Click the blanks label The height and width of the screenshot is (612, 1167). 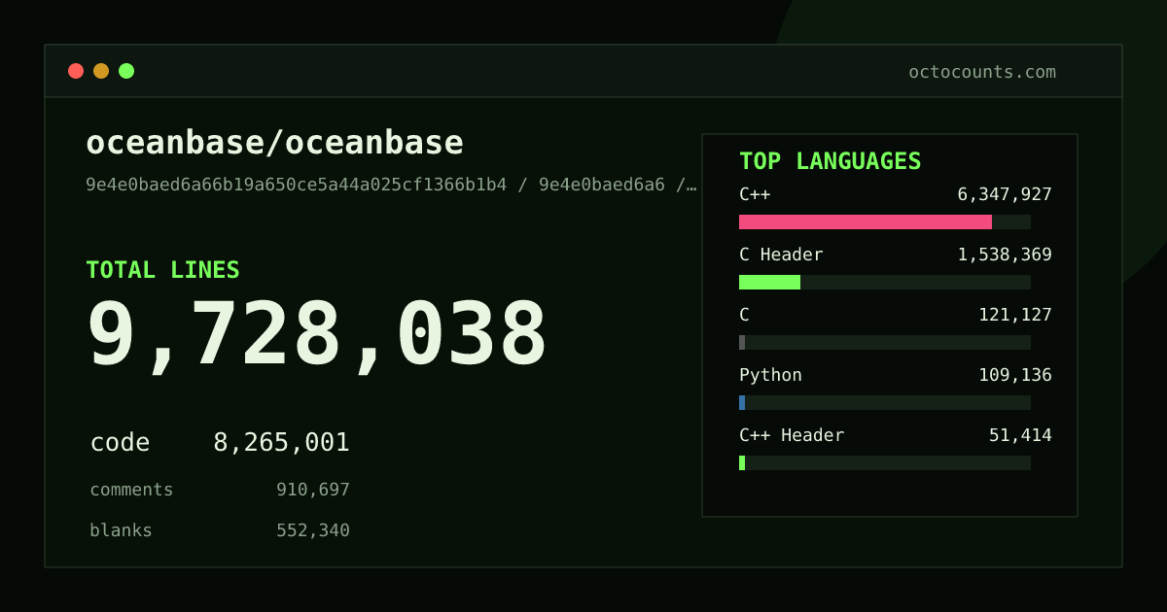click(121, 530)
